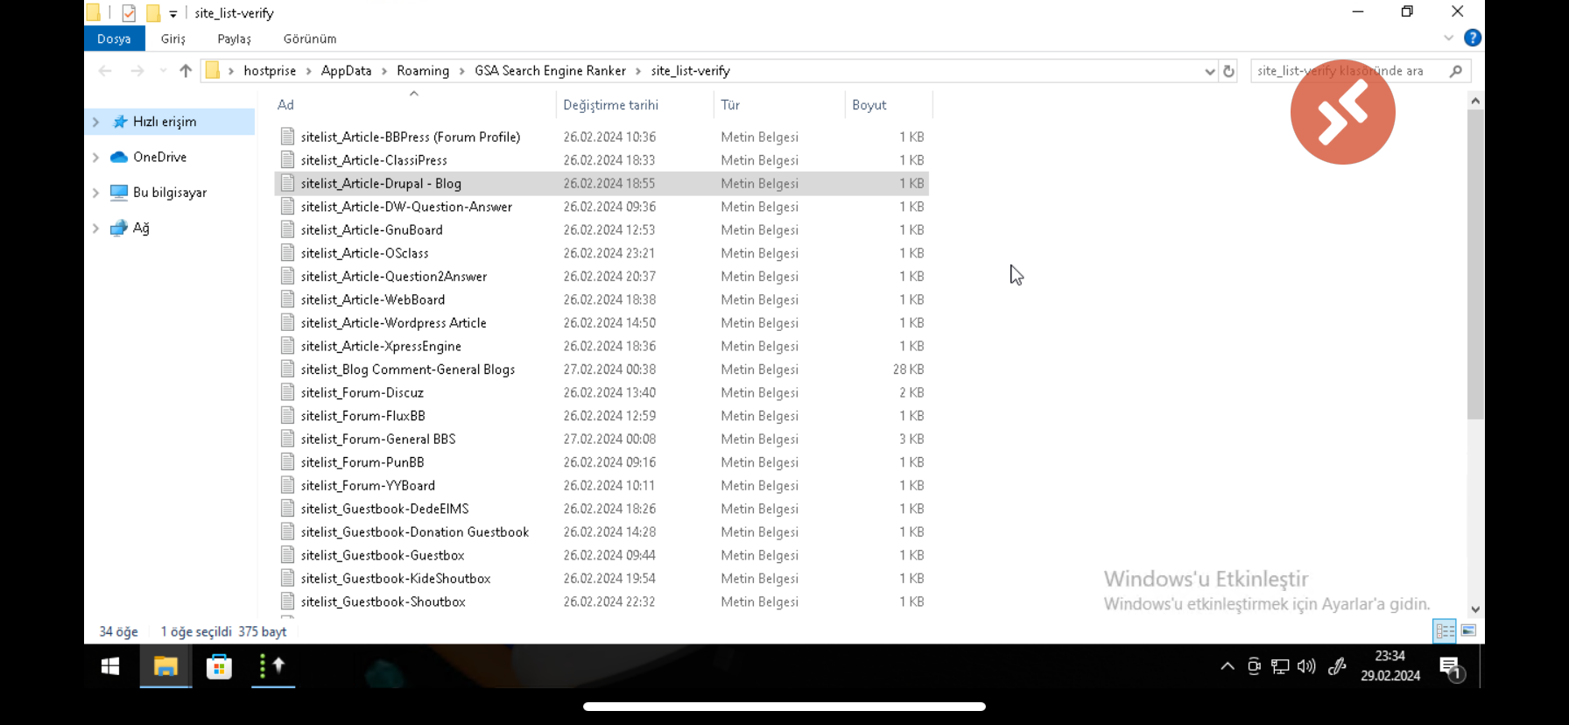The height and width of the screenshot is (725, 1569).
Task: Open the notification center icon in taskbar
Action: coord(1451,668)
